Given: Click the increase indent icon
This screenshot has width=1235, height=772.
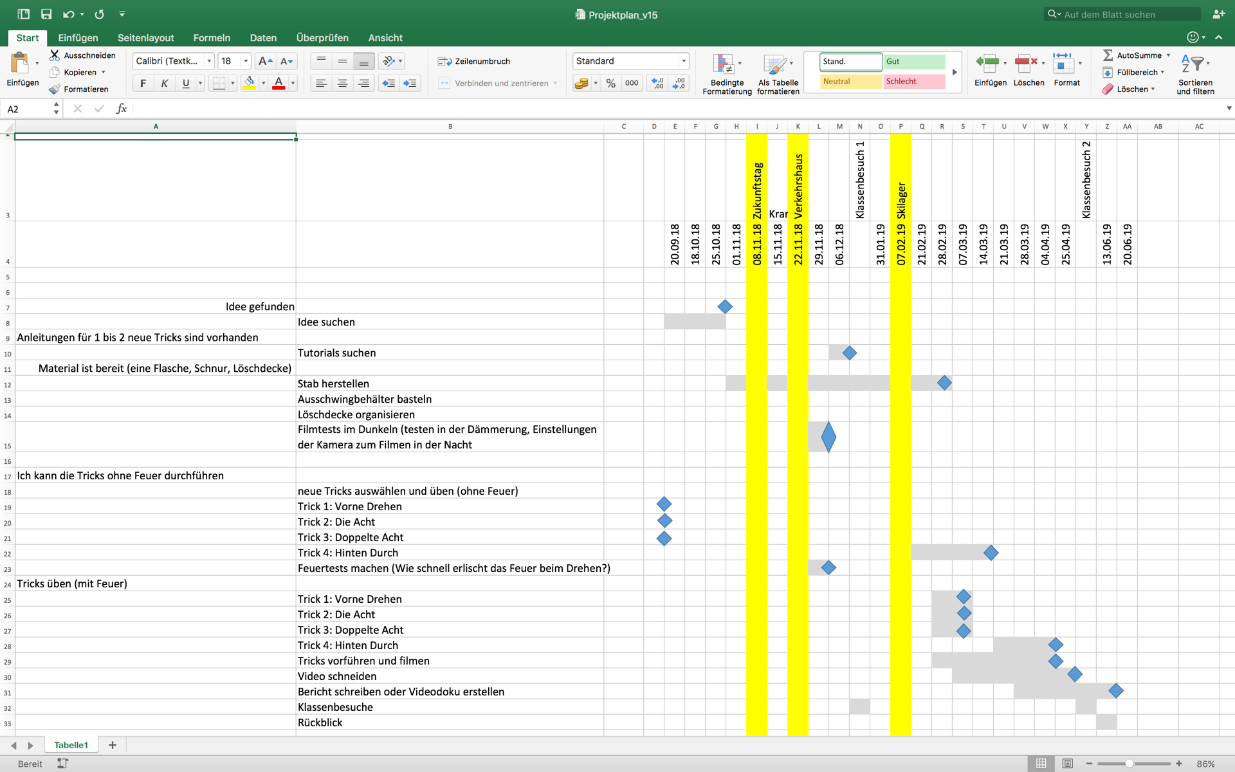Looking at the screenshot, I should 410,83.
